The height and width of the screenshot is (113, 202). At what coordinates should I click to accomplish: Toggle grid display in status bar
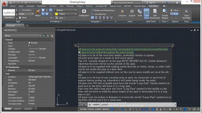112,109
